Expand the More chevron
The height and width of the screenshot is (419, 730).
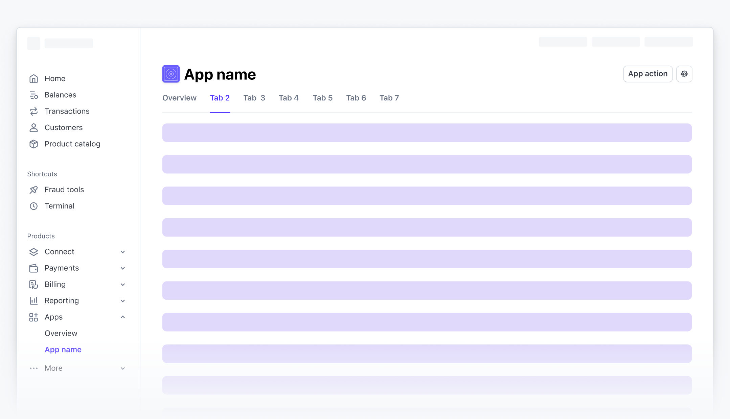point(123,368)
